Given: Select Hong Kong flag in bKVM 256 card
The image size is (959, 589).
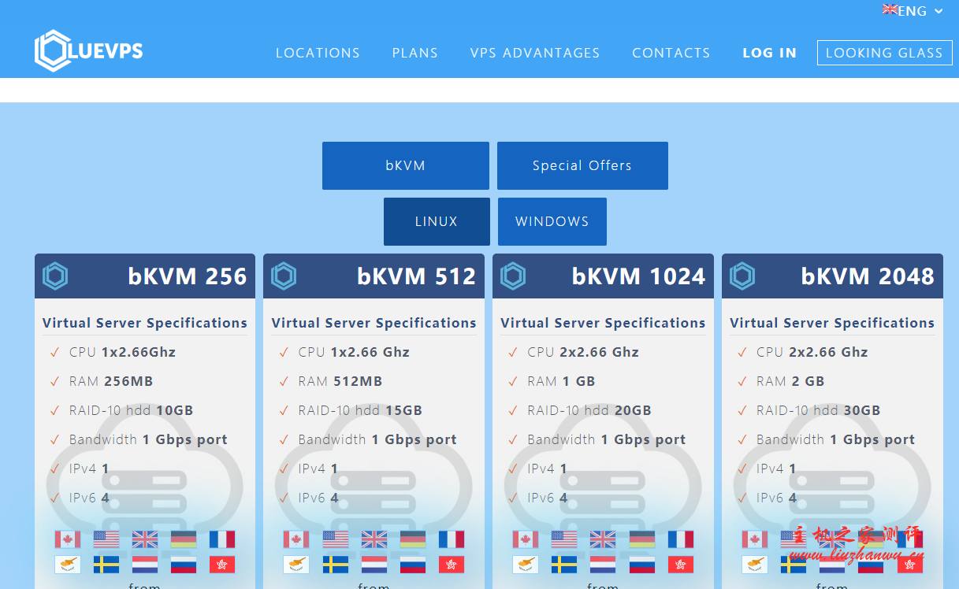Looking at the screenshot, I should coord(222,565).
